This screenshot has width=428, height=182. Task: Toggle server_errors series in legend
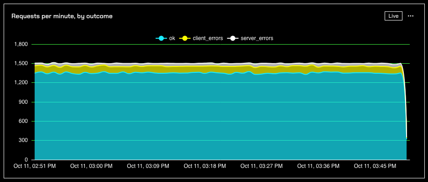click(x=250, y=38)
